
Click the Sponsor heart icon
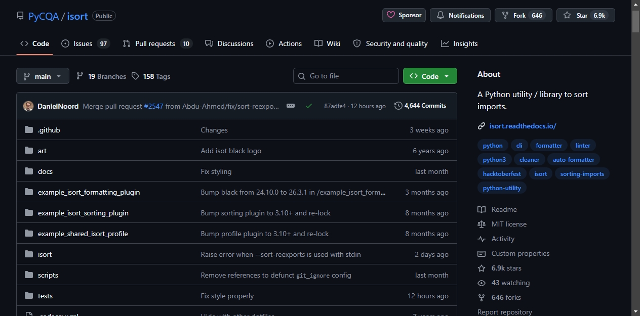(391, 15)
